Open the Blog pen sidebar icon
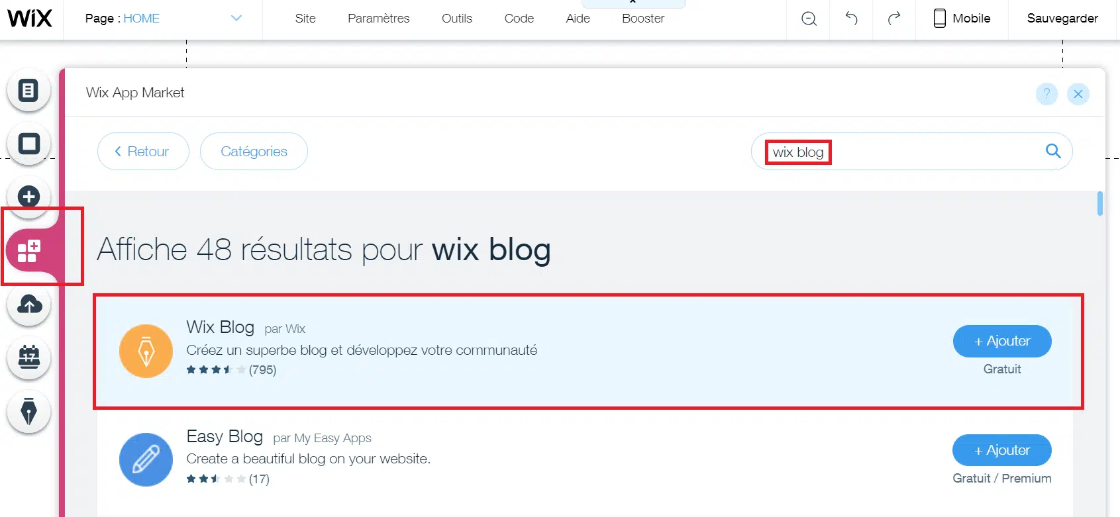This screenshot has height=517, width=1120. point(28,411)
